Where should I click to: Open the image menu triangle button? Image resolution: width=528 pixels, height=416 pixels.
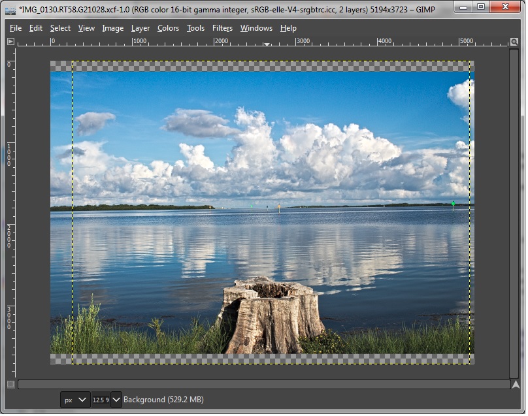click(x=10, y=41)
